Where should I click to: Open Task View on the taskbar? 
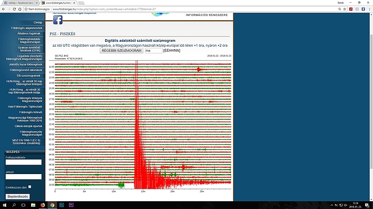click(23, 205)
